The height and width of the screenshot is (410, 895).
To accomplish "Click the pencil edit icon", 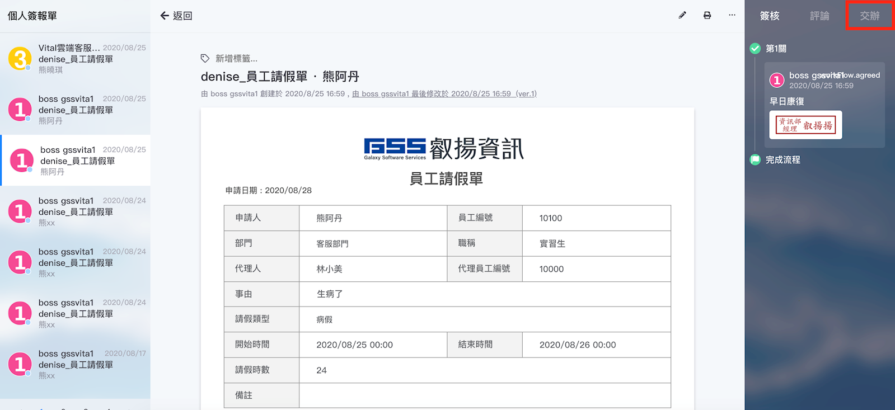I will [x=682, y=16].
